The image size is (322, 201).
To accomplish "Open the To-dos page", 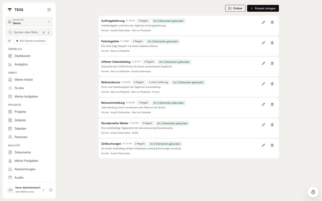I will pos(29,88).
